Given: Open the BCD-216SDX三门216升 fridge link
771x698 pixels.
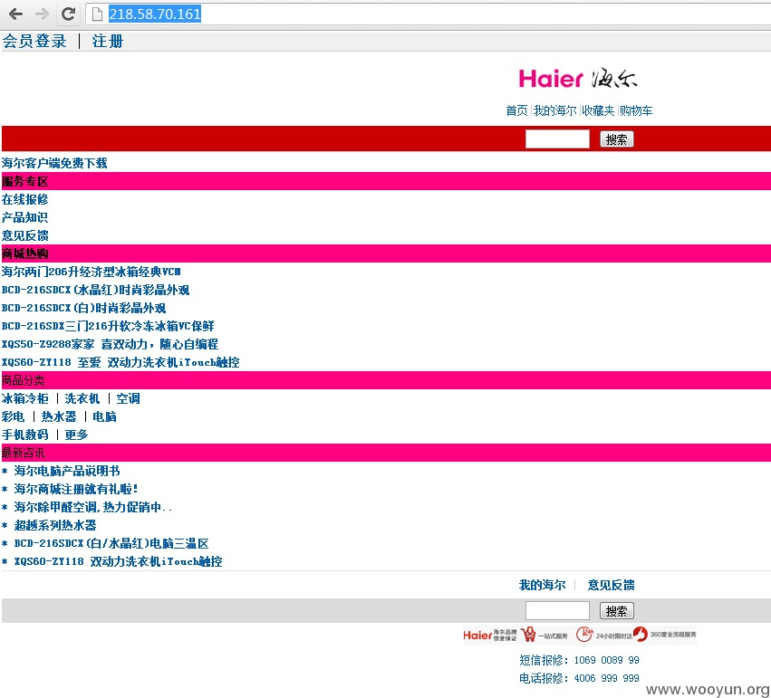Looking at the screenshot, I should pyautogui.click(x=108, y=326).
